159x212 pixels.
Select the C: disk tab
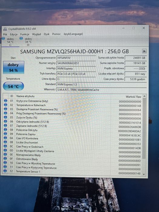click(10, 42)
